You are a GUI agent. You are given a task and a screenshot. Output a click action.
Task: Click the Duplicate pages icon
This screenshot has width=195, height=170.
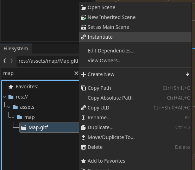(83, 127)
